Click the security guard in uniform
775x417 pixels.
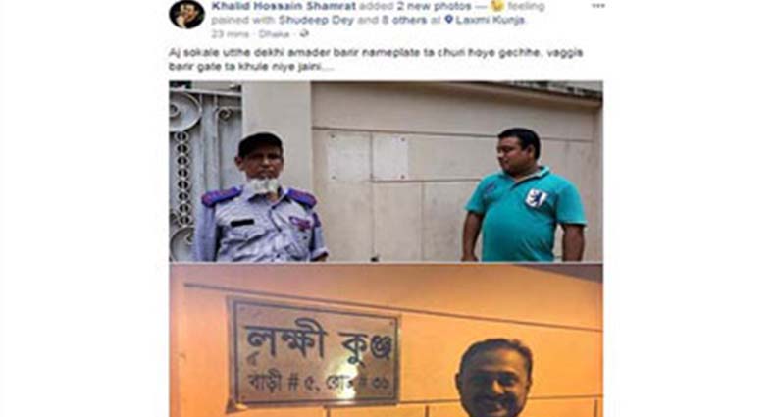point(259,198)
